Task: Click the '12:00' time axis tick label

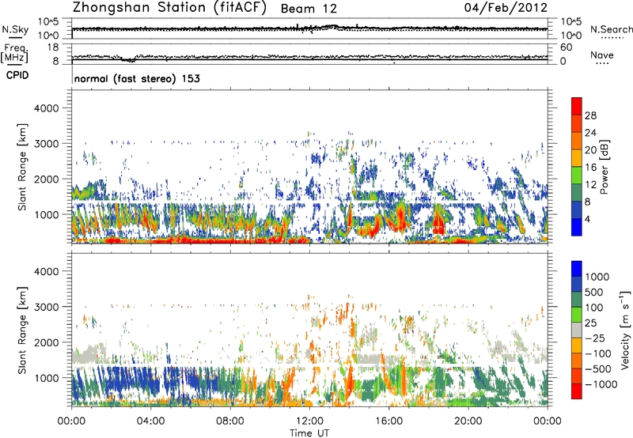Action: click(309, 421)
